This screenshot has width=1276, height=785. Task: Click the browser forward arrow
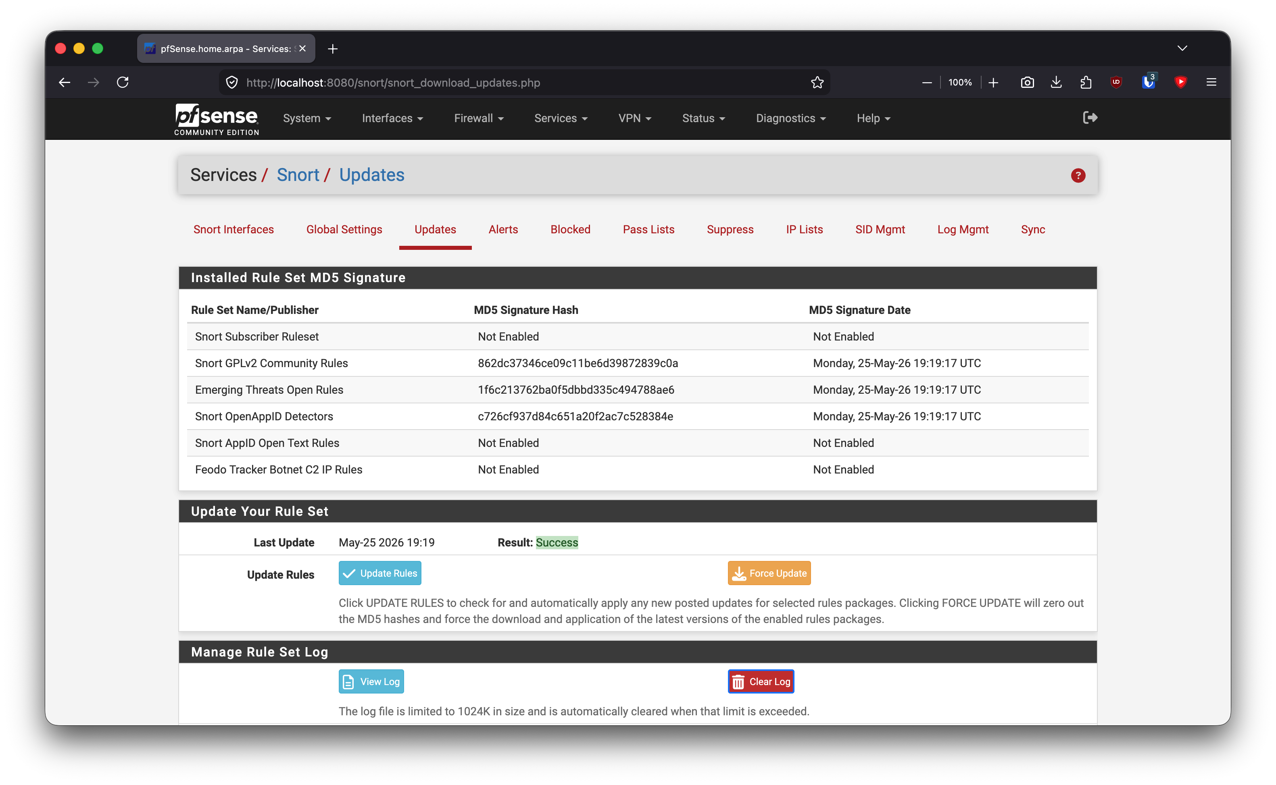click(94, 82)
